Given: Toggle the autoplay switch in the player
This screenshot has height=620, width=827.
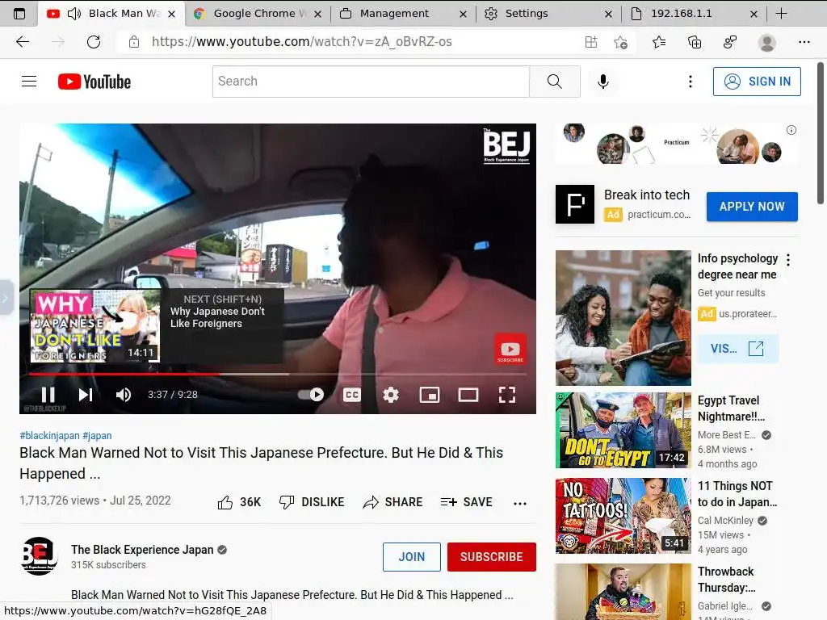Looking at the screenshot, I should coord(311,394).
